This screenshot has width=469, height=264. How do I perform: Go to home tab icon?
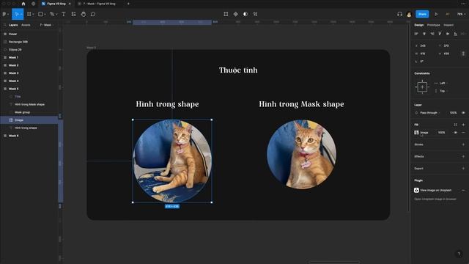click(x=23, y=4)
